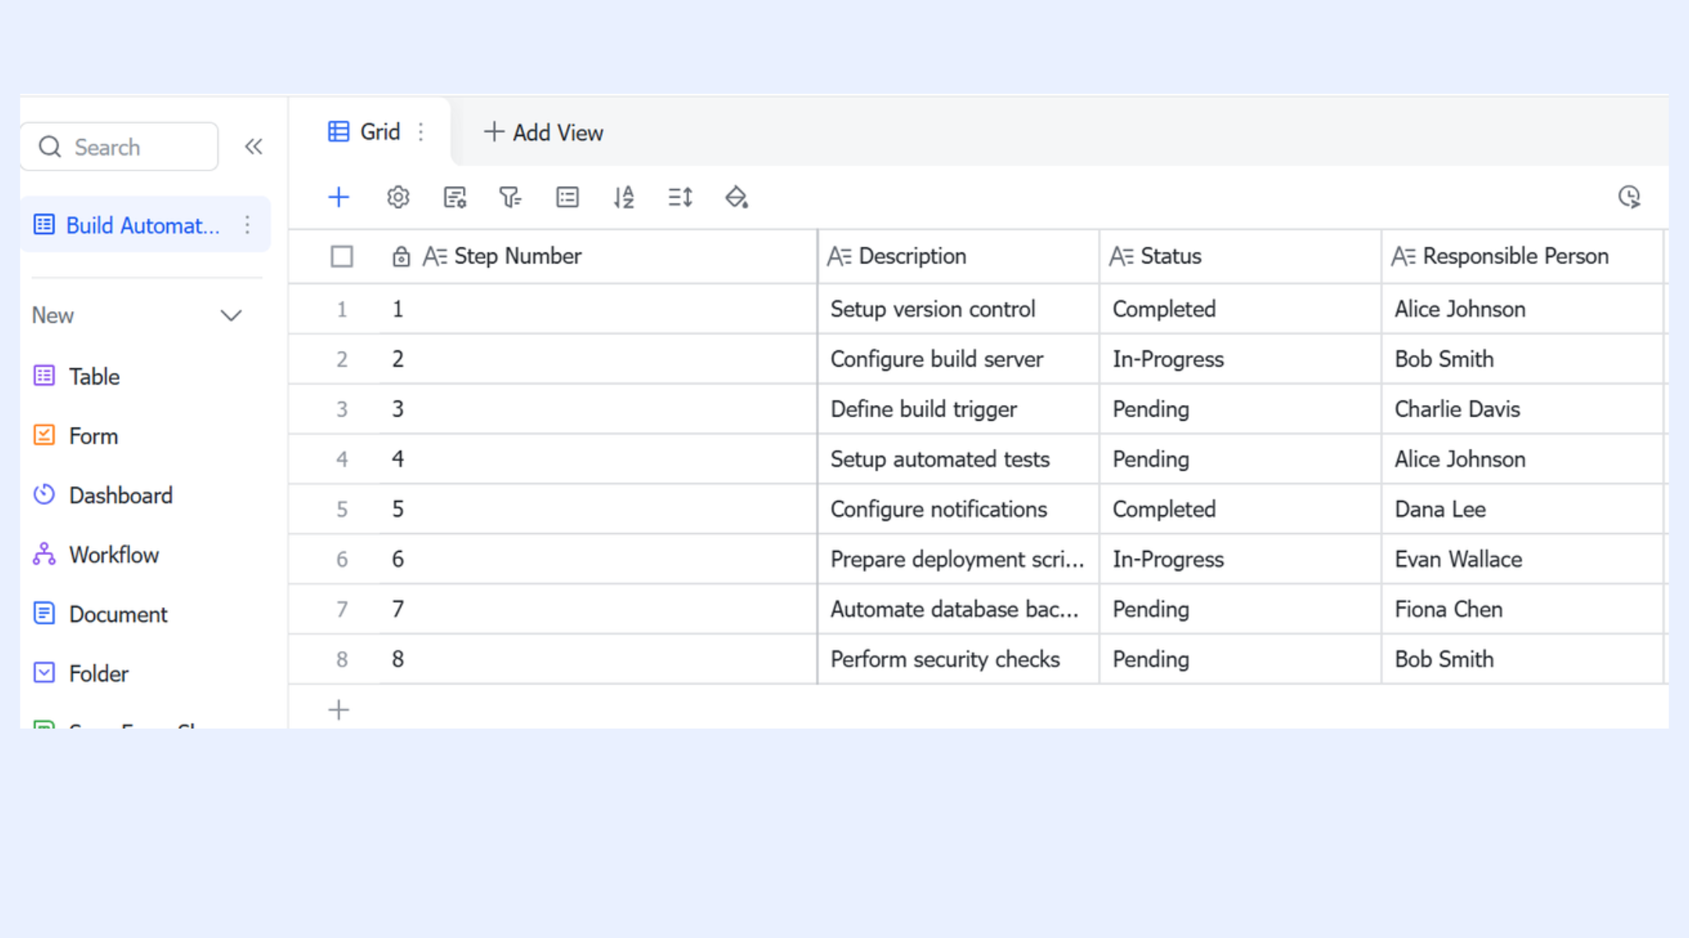Click the blue plus add-record icon in toolbar
The image size is (1689, 938).
(x=339, y=197)
